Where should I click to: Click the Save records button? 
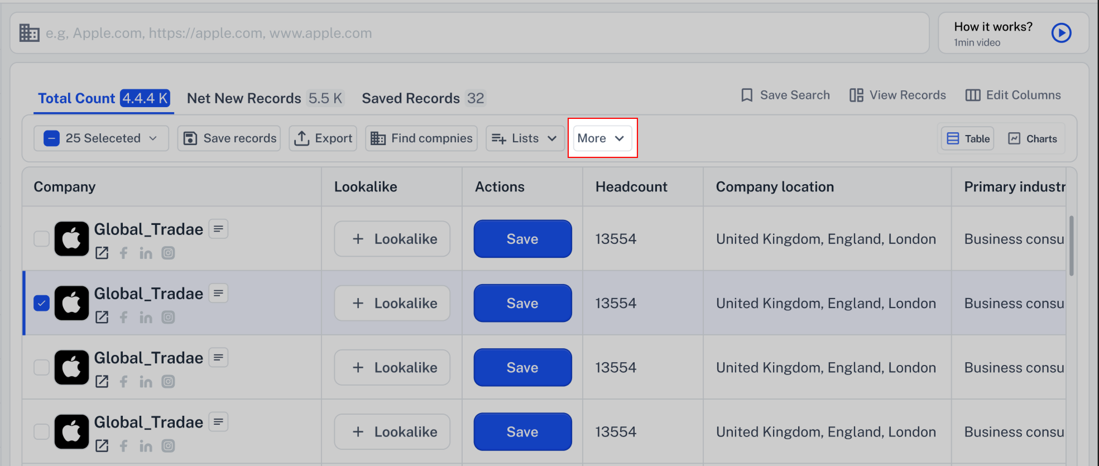229,138
